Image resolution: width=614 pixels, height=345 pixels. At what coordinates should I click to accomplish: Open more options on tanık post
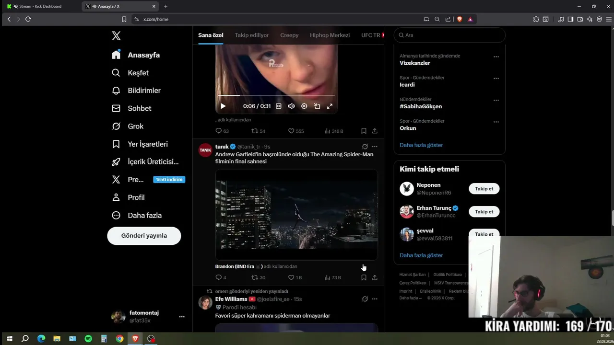point(375,147)
